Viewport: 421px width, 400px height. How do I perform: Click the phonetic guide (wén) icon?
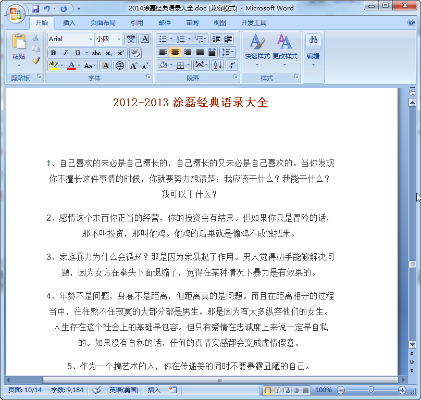pos(131,39)
